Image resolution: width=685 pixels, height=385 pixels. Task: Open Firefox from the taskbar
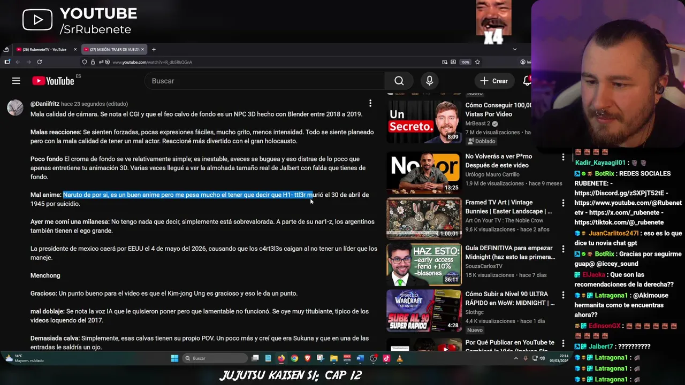(281, 358)
